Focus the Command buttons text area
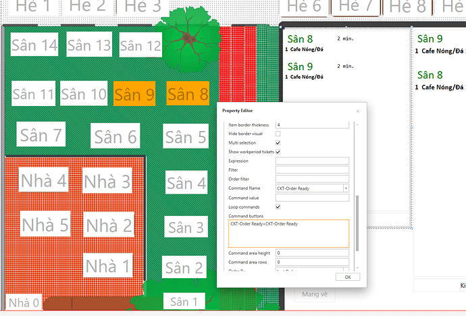Viewport: 466px width, 316px height. tap(289, 233)
